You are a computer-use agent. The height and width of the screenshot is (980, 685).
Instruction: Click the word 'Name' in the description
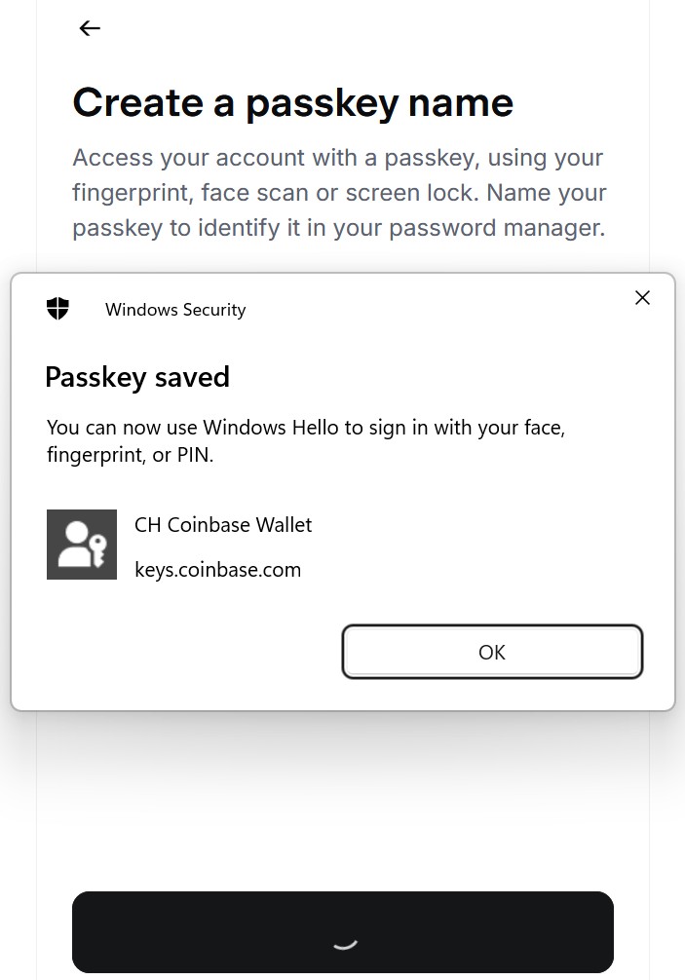(x=518, y=193)
